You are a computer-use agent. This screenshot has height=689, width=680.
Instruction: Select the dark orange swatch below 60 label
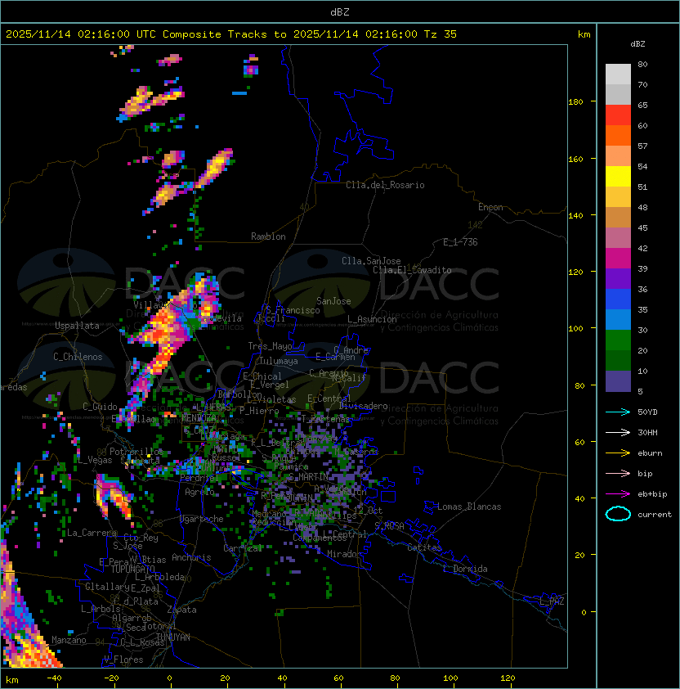click(x=618, y=136)
